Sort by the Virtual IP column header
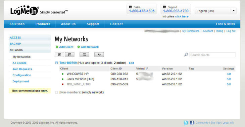The width and height of the screenshot is (245, 127). pyautogui.click(x=142, y=69)
